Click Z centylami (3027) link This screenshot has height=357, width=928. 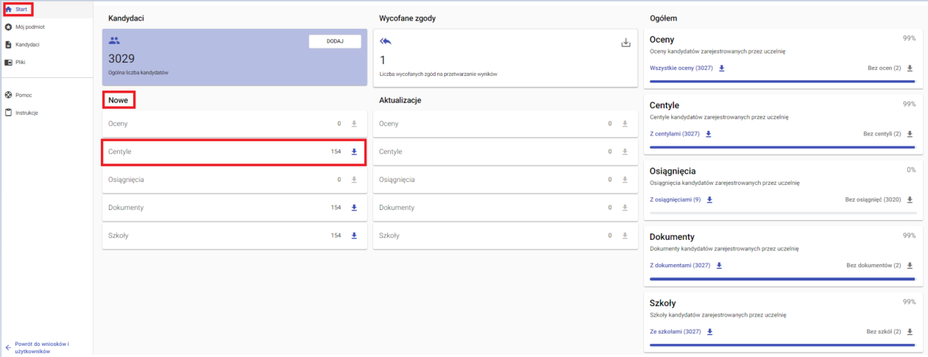(x=674, y=134)
